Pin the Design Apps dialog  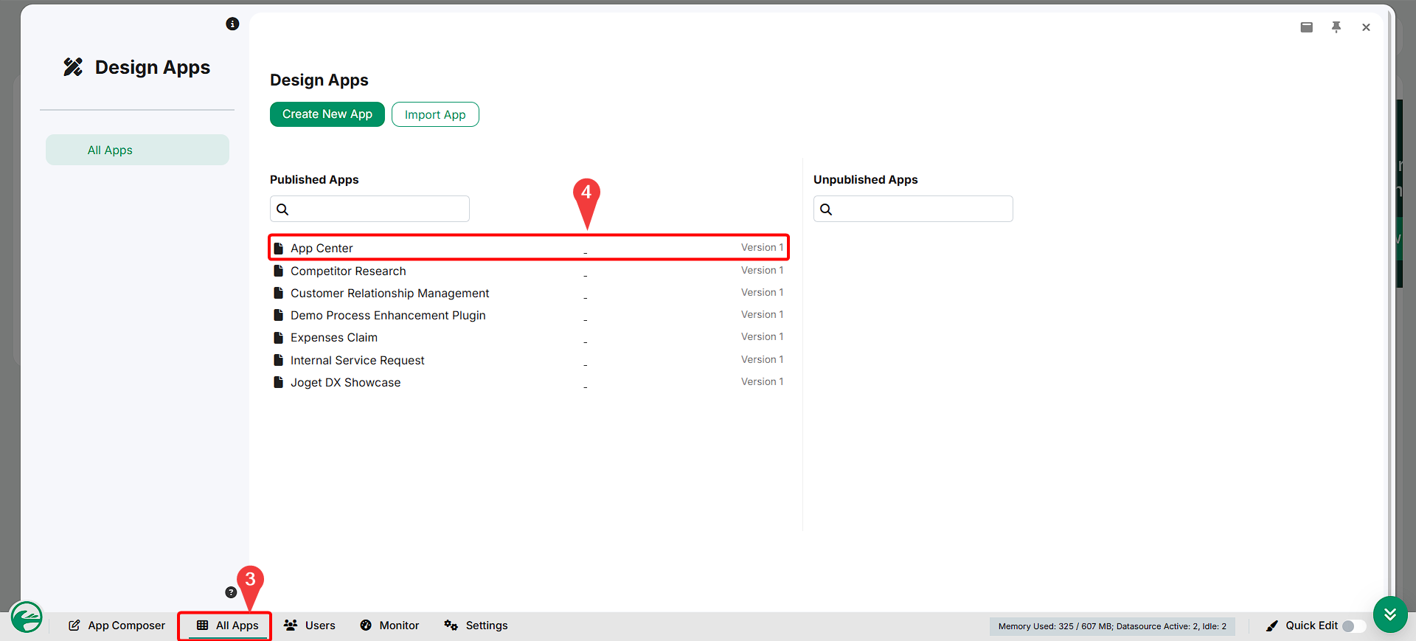click(x=1336, y=27)
